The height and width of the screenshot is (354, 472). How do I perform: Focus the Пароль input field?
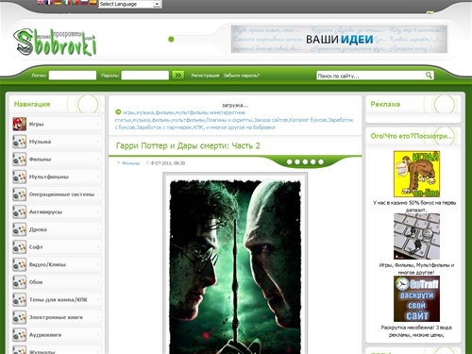click(x=145, y=76)
